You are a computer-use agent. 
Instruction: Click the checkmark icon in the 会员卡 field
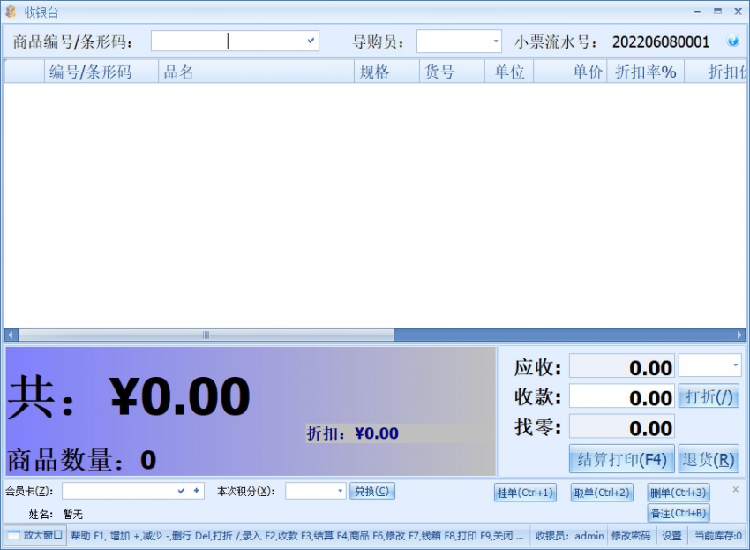coord(182,490)
